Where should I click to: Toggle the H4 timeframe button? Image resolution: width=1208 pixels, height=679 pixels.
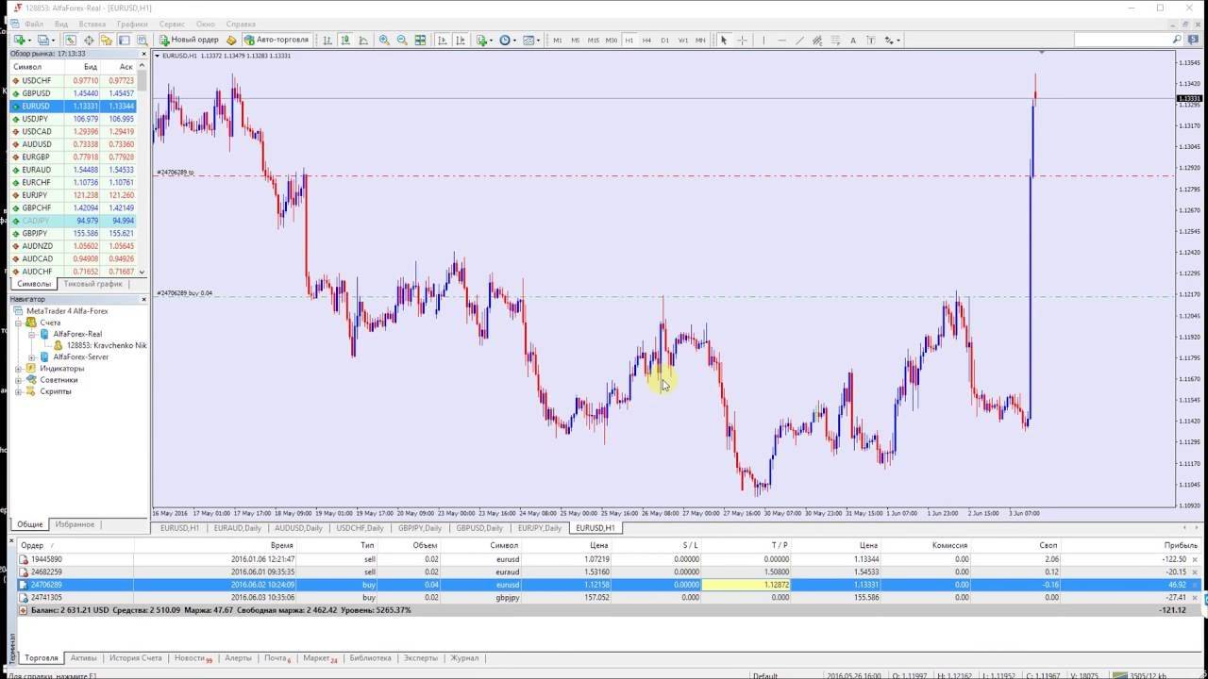646,40
